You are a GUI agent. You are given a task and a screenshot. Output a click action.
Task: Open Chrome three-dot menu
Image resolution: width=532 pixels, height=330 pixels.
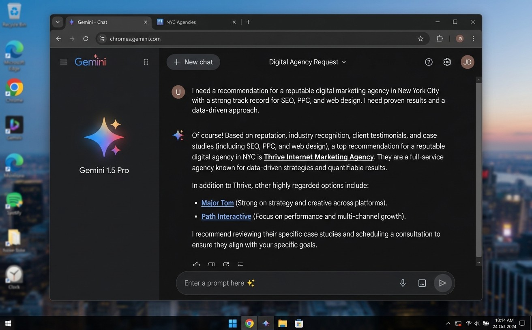473,39
